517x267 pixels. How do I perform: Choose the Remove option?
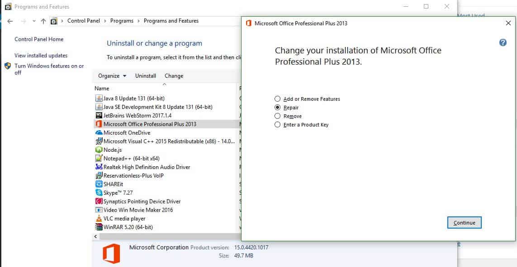(277, 116)
